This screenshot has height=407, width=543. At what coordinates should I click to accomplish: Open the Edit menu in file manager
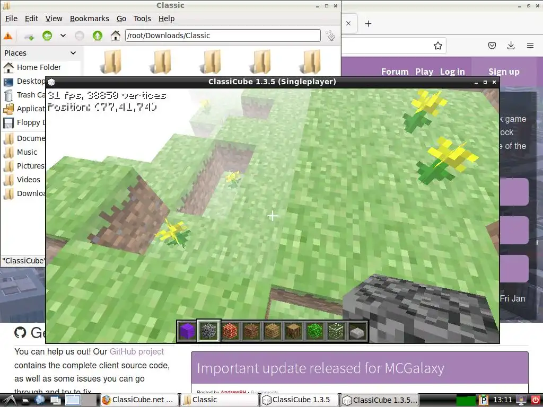coord(31,19)
